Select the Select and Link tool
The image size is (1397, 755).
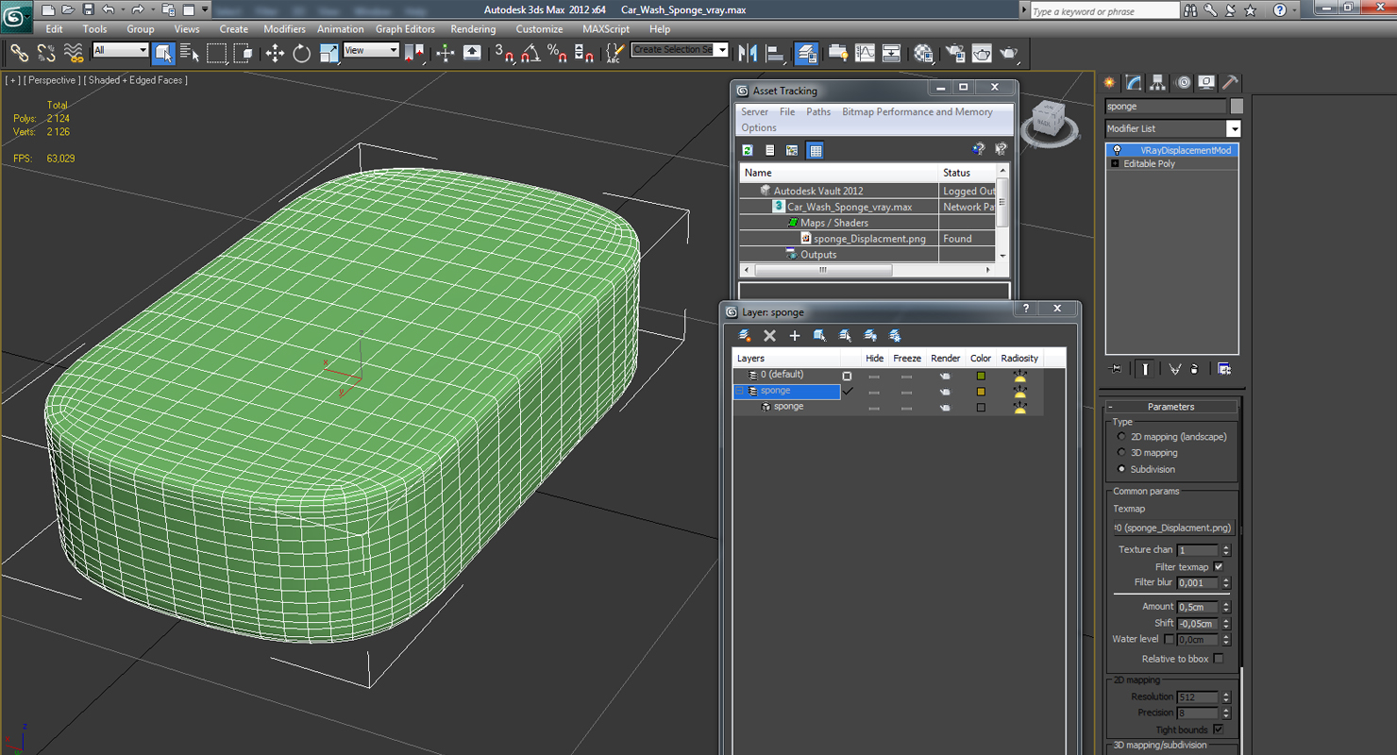[20, 53]
